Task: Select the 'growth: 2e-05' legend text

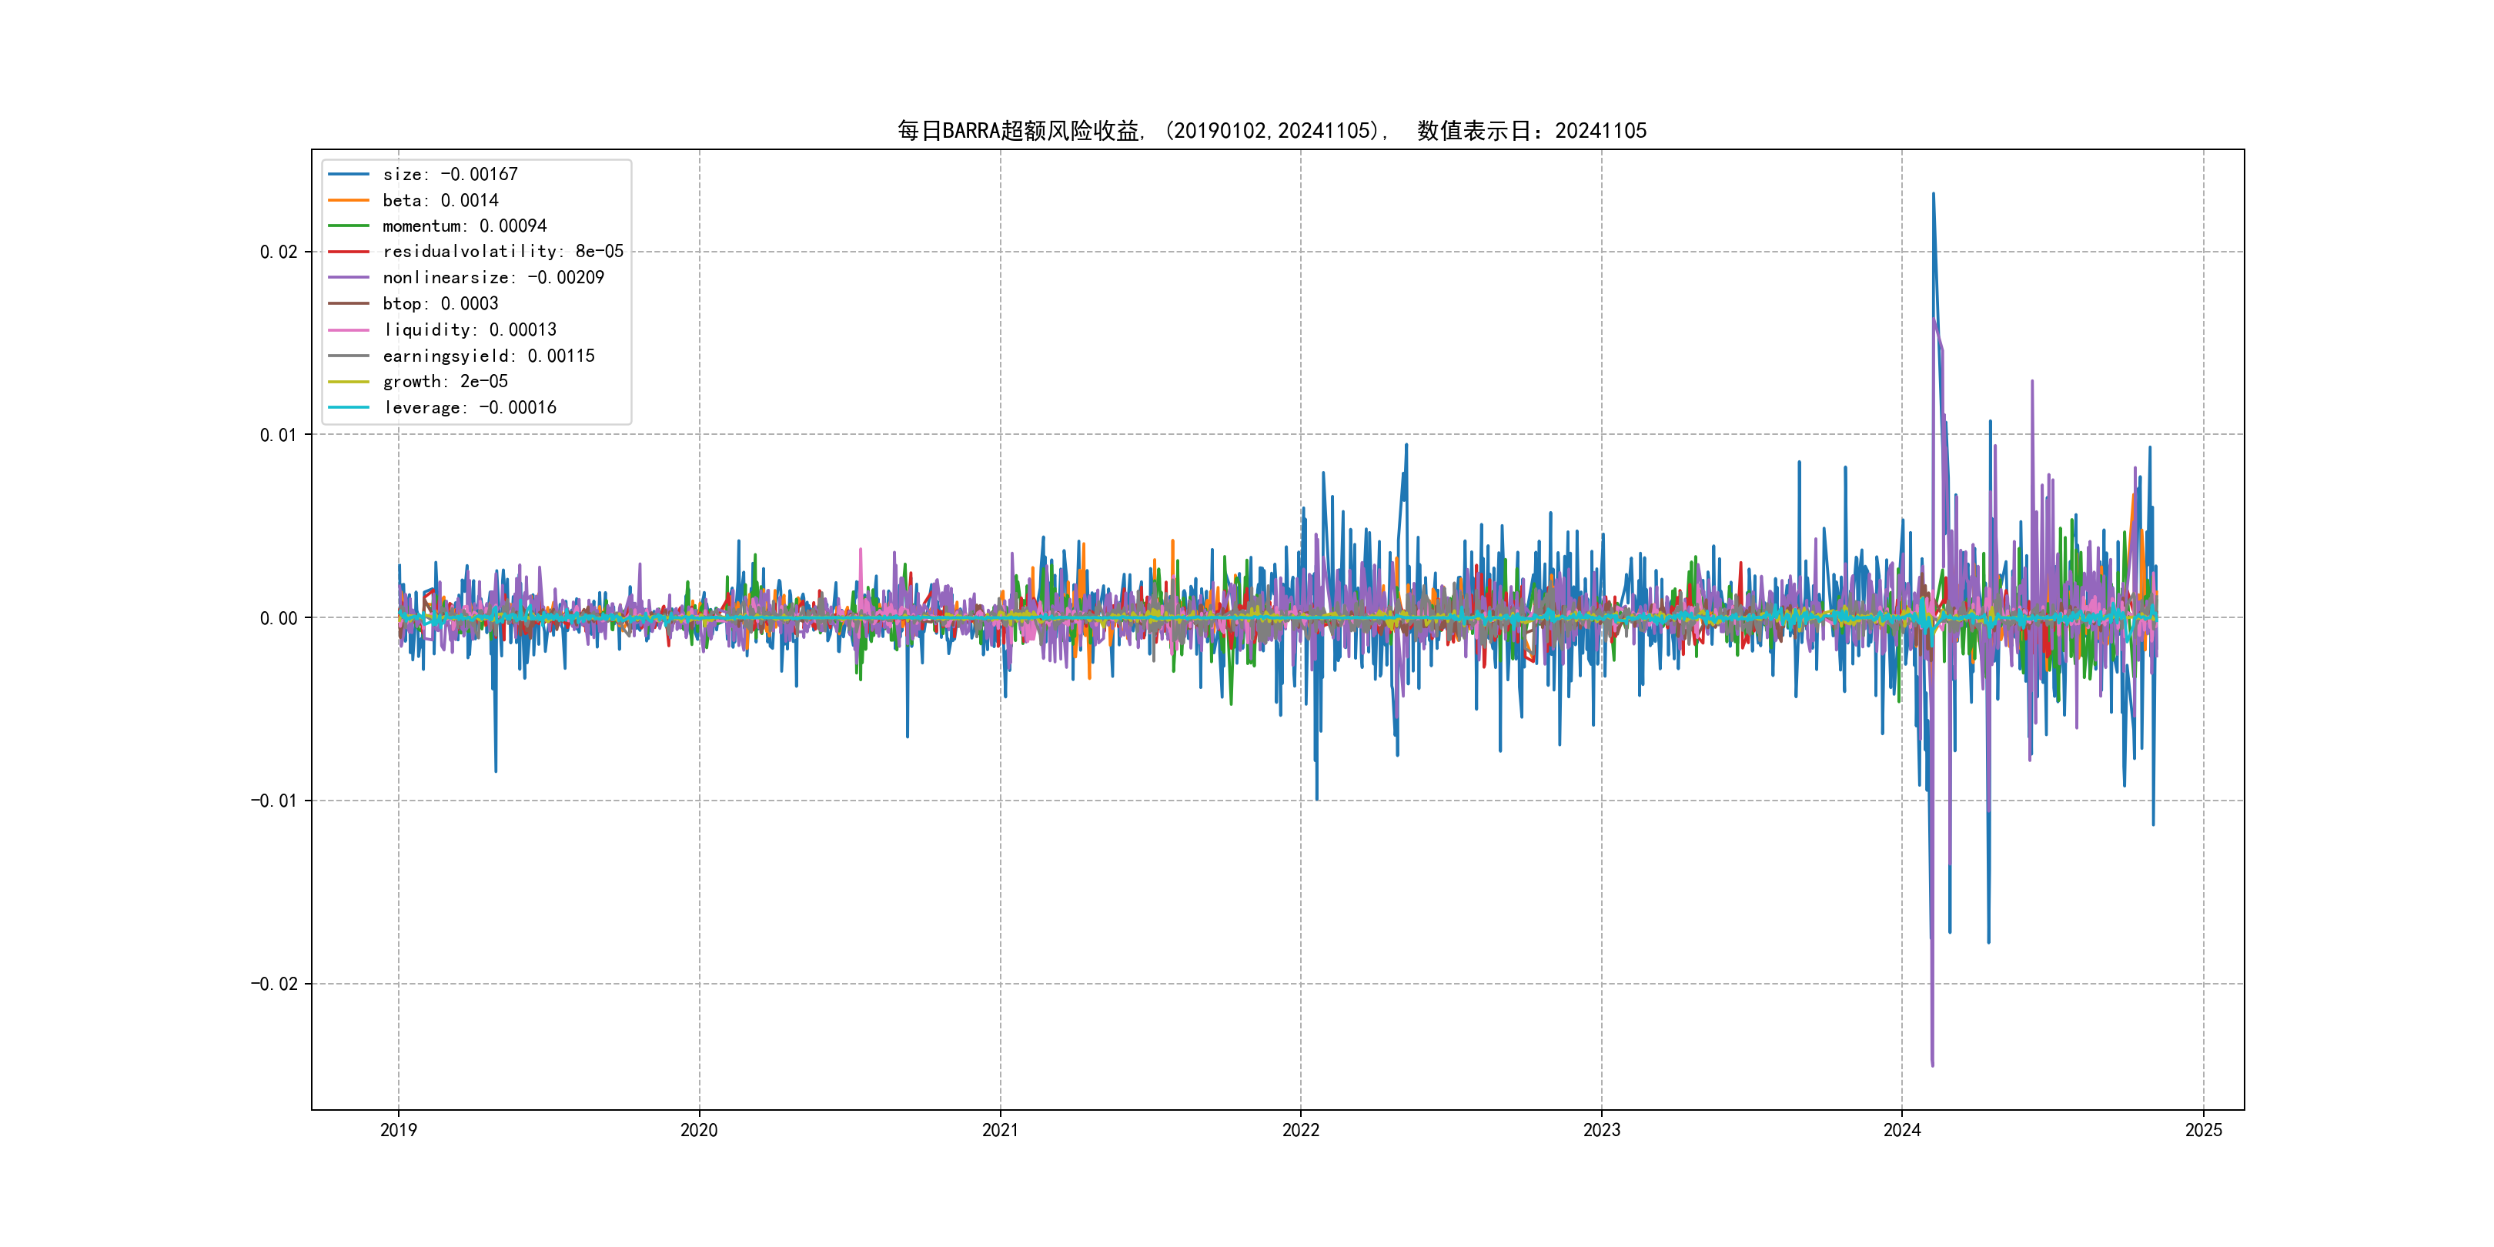Action: point(446,382)
